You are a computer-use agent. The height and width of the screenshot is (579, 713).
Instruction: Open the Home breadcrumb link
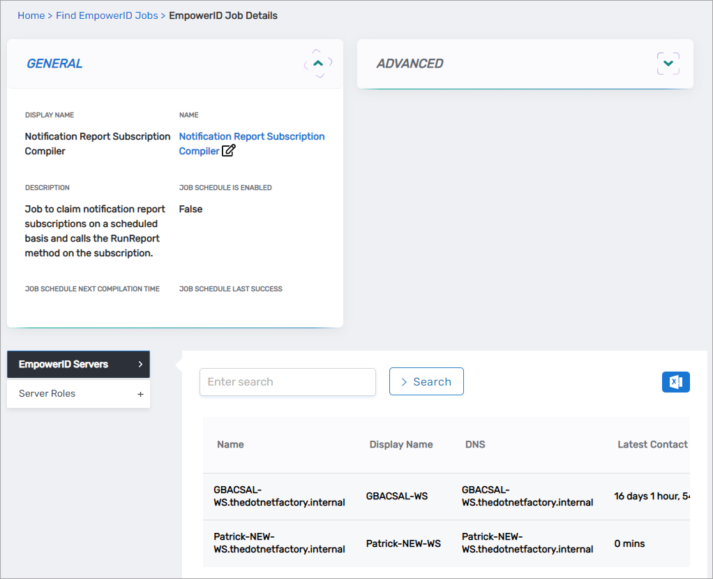coord(31,15)
